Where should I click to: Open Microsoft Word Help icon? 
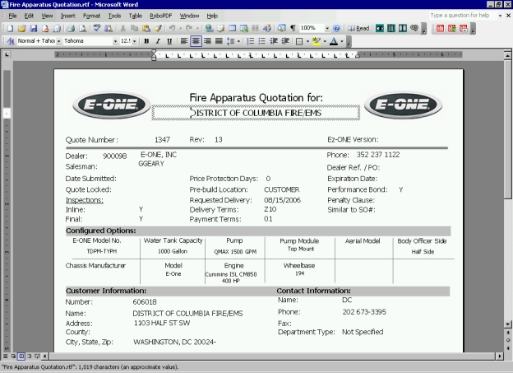[337, 29]
